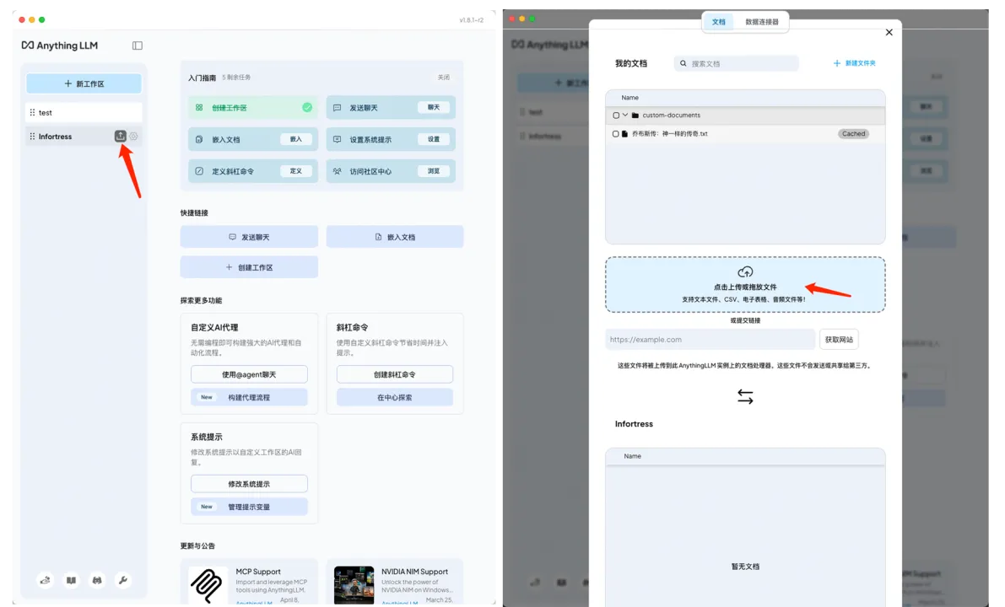Image resolution: width=1005 pixels, height=607 pixels.
Task: Click the 新建文件夹 link
Action: click(855, 63)
